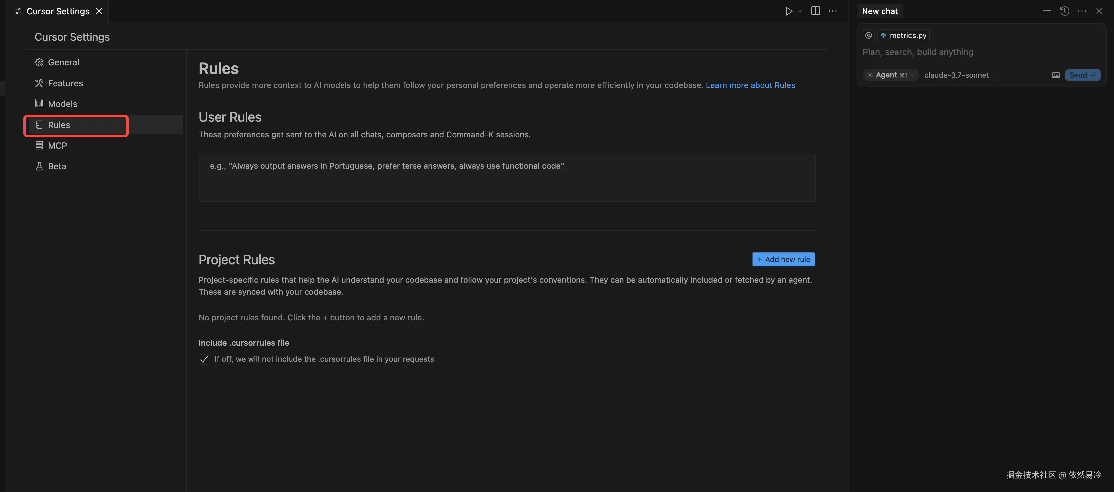Viewport: 1114px width, 492px height.
Task: Click into the User Rules text area
Action: (x=507, y=178)
